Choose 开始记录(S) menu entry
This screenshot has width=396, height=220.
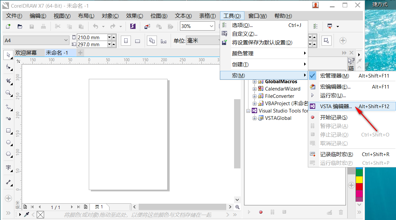coord(352,117)
